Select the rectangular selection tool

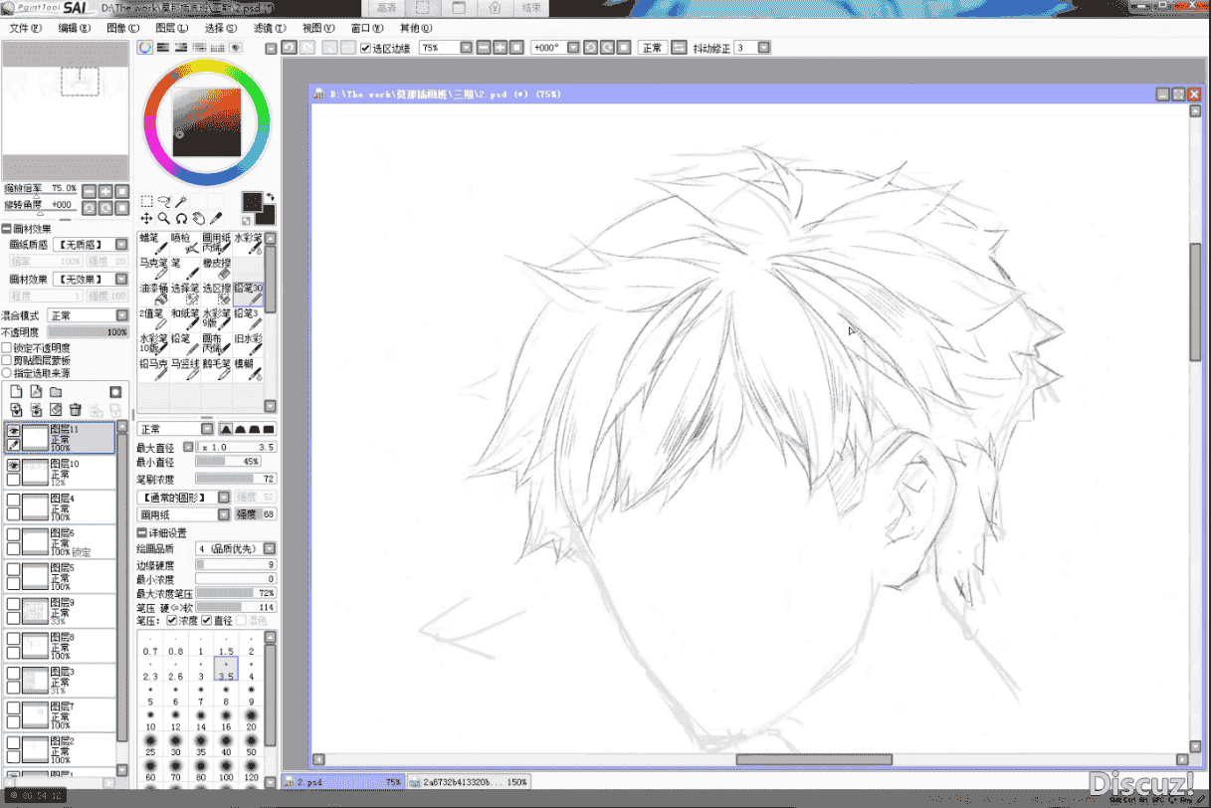(x=146, y=201)
